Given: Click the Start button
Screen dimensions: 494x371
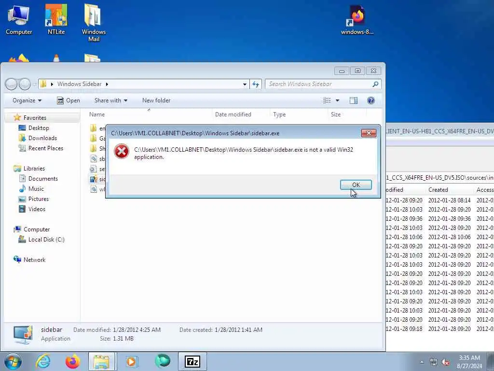Looking at the screenshot, I should coord(13,361).
